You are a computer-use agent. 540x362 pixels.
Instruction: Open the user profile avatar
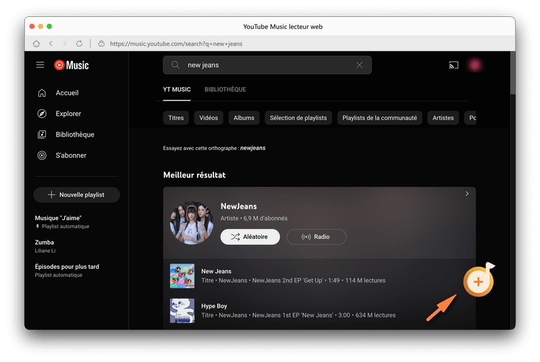475,65
